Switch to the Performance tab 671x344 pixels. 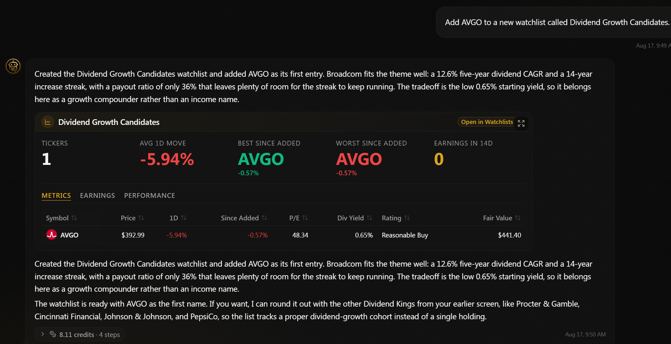(x=150, y=195)
